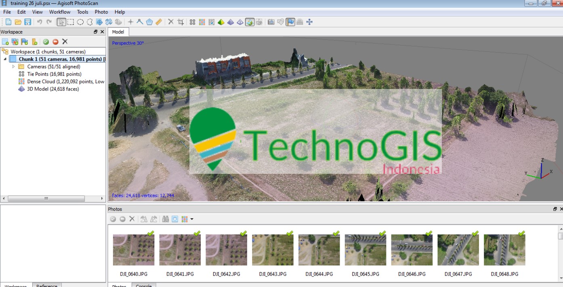
Task: Crop selection with the crop icon
Action: pos(181,22)
